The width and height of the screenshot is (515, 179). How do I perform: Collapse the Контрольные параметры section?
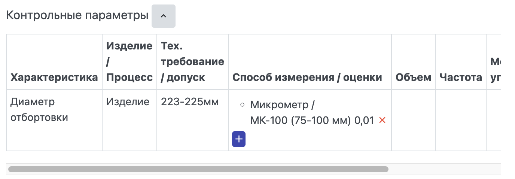(x=163, y=16)
